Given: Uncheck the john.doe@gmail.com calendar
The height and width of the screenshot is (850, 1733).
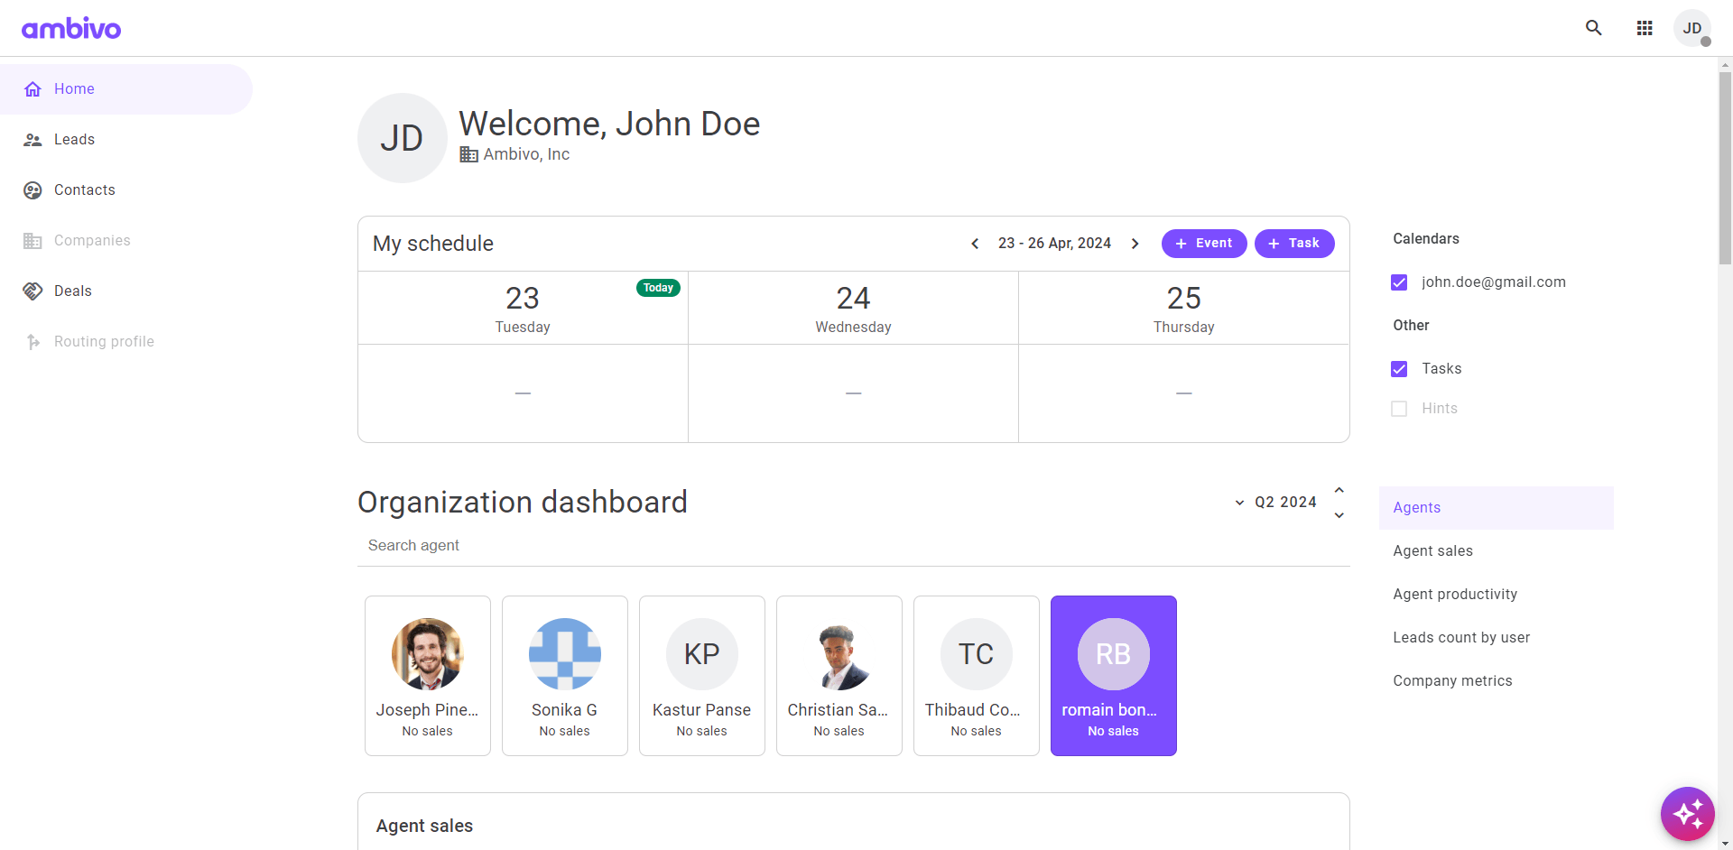Looking at the screenshot, I should 1399,282.
